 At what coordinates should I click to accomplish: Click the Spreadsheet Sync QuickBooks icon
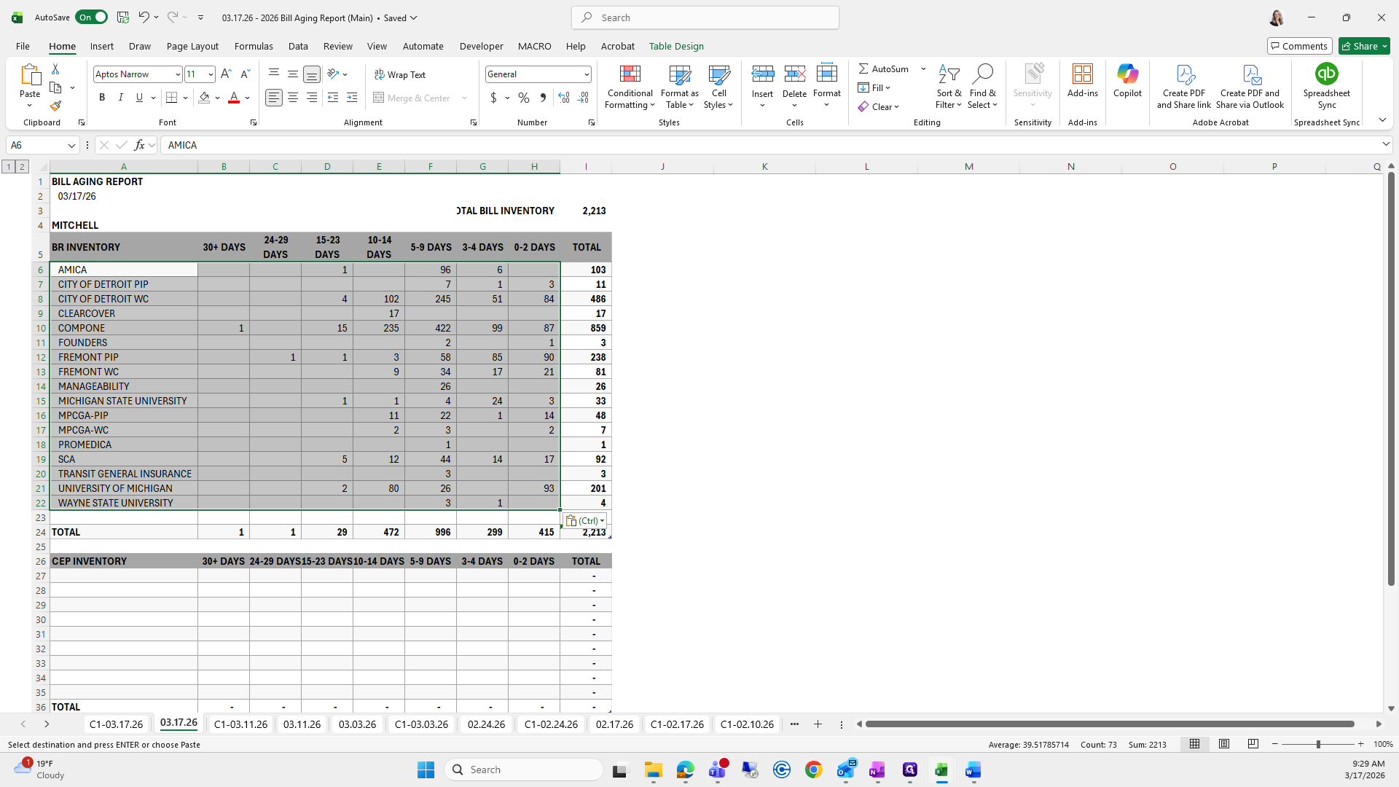click(x=1326, y=74)
